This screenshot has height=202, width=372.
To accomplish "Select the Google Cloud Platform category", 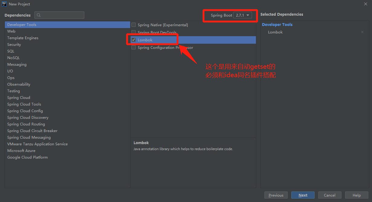I will tap(67, 157).
